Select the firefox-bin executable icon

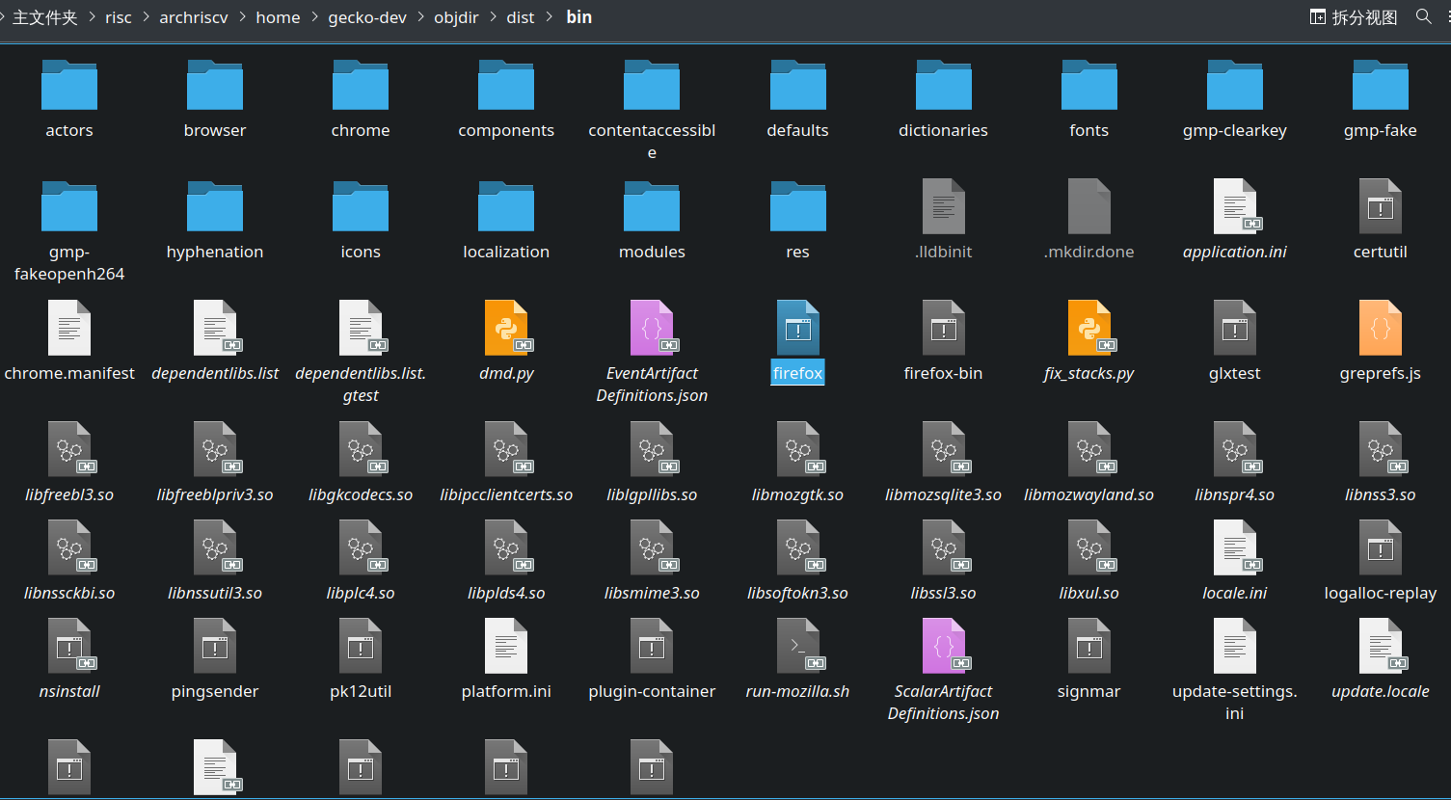pyautogui.click(x=943, y=328)
